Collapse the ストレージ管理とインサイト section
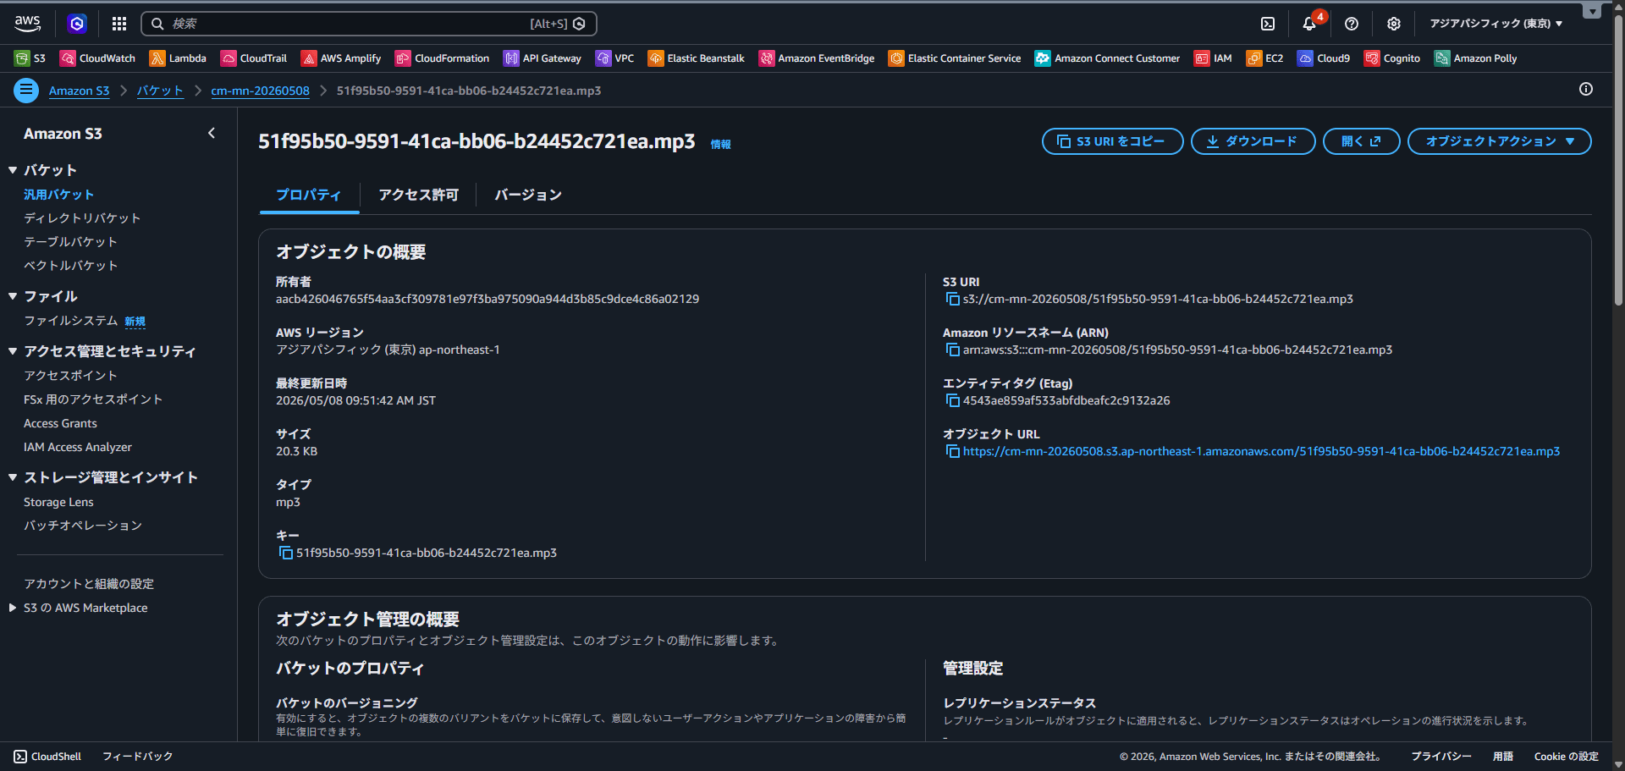The height and width of the screenshot is (771, 1625). point(13,477)
